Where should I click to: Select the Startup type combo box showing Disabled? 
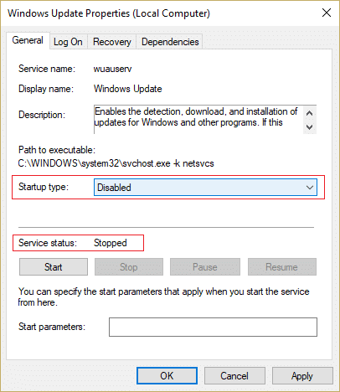pyautogui.click(x=205, y=188)
